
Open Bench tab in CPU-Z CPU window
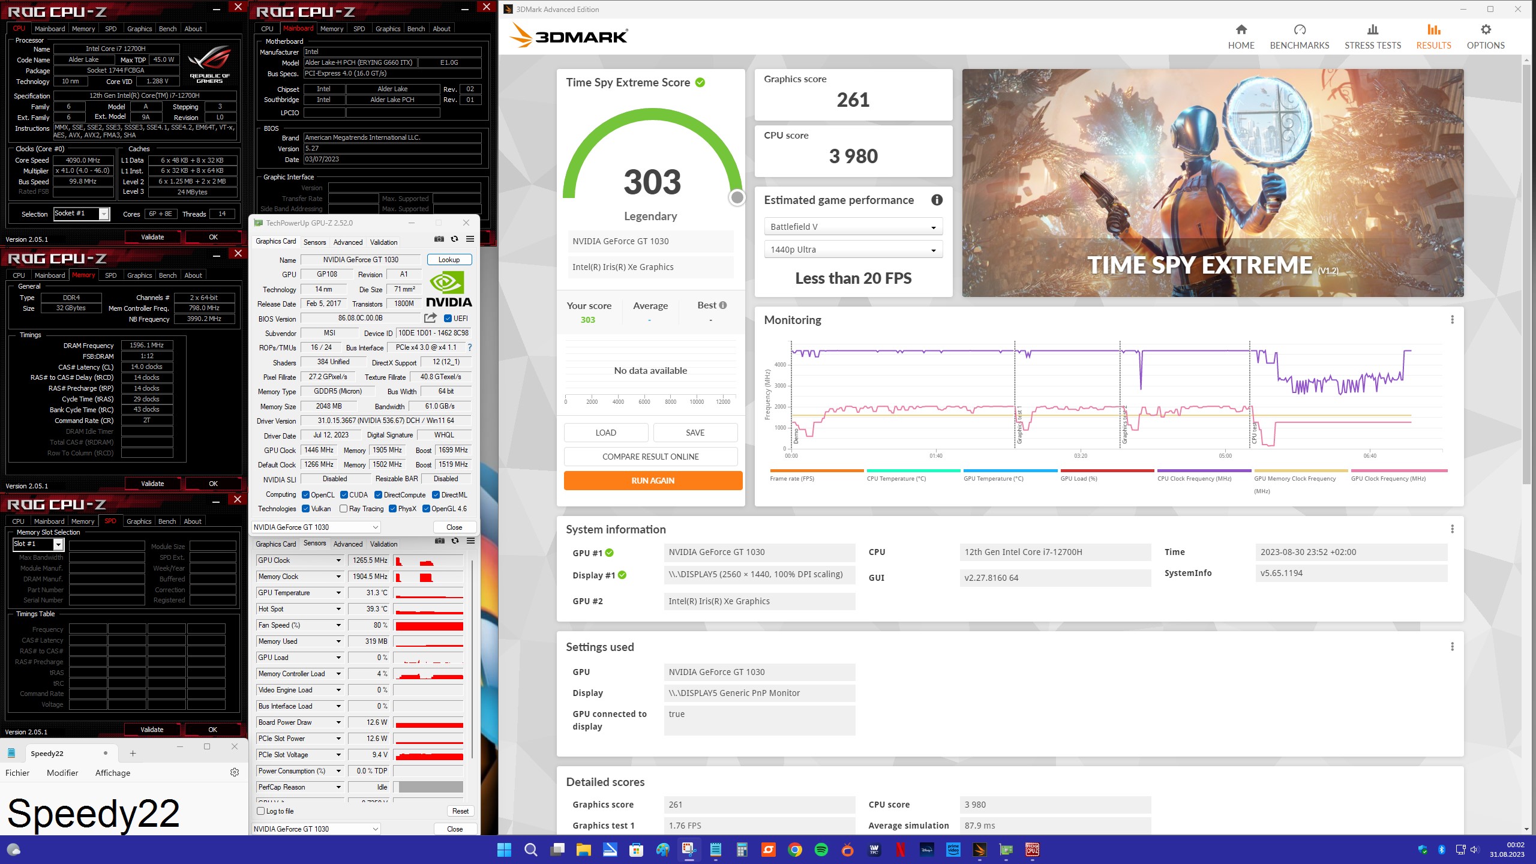[x=167, y=29]
